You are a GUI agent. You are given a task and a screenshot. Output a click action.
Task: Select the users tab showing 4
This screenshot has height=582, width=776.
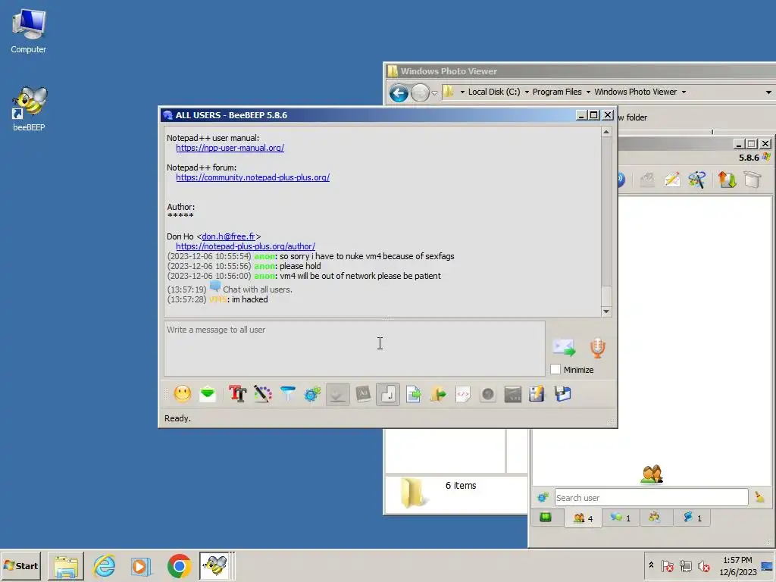coord(583,518)
